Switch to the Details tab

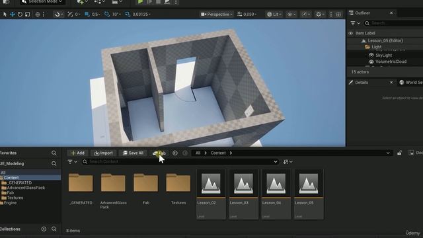click(362, 82)
